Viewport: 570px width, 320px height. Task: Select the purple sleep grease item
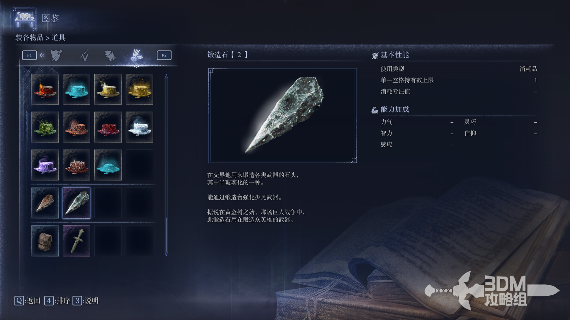[45, 165]
